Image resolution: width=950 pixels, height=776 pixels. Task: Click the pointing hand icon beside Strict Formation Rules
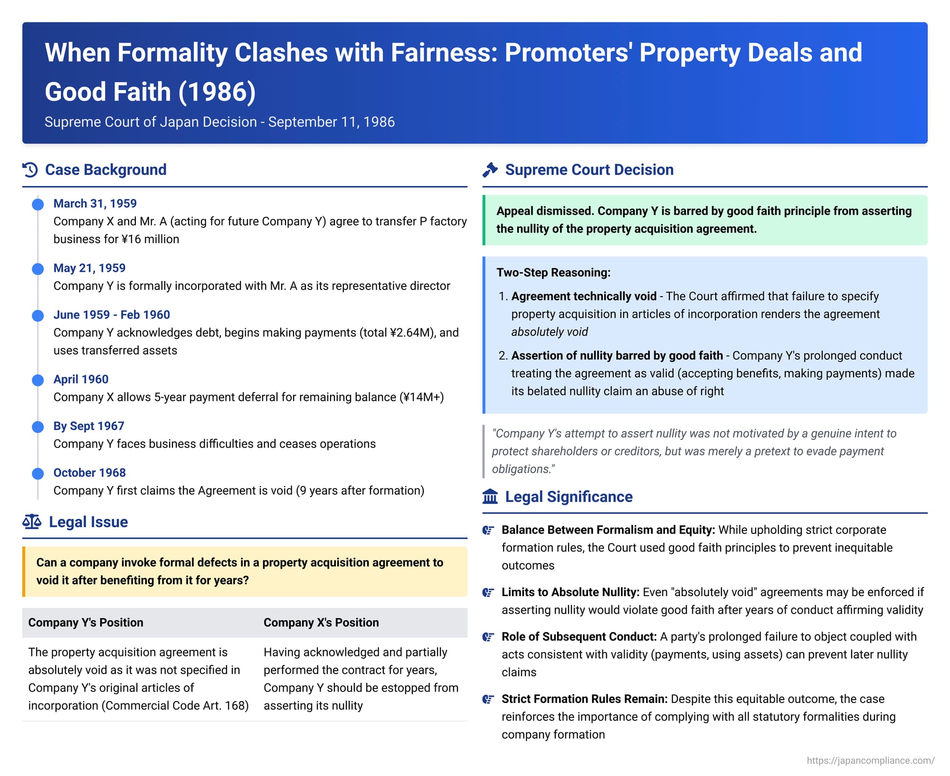(x=488, y=699)
